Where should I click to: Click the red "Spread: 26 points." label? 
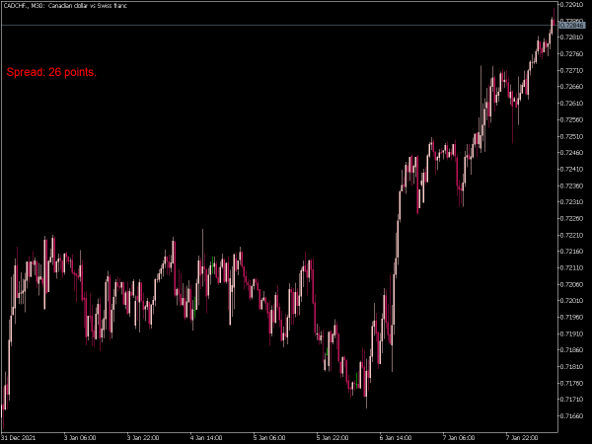[51, 72]
